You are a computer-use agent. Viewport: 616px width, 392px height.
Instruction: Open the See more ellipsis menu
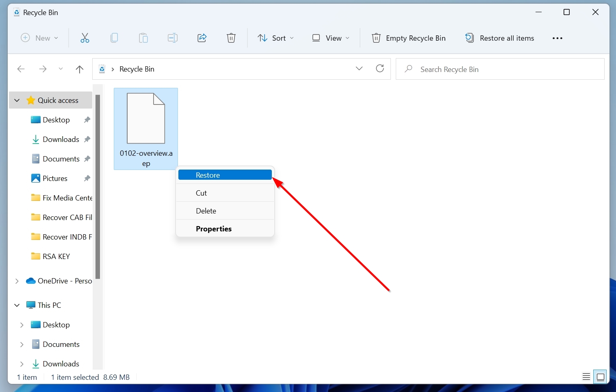point(557,38)
